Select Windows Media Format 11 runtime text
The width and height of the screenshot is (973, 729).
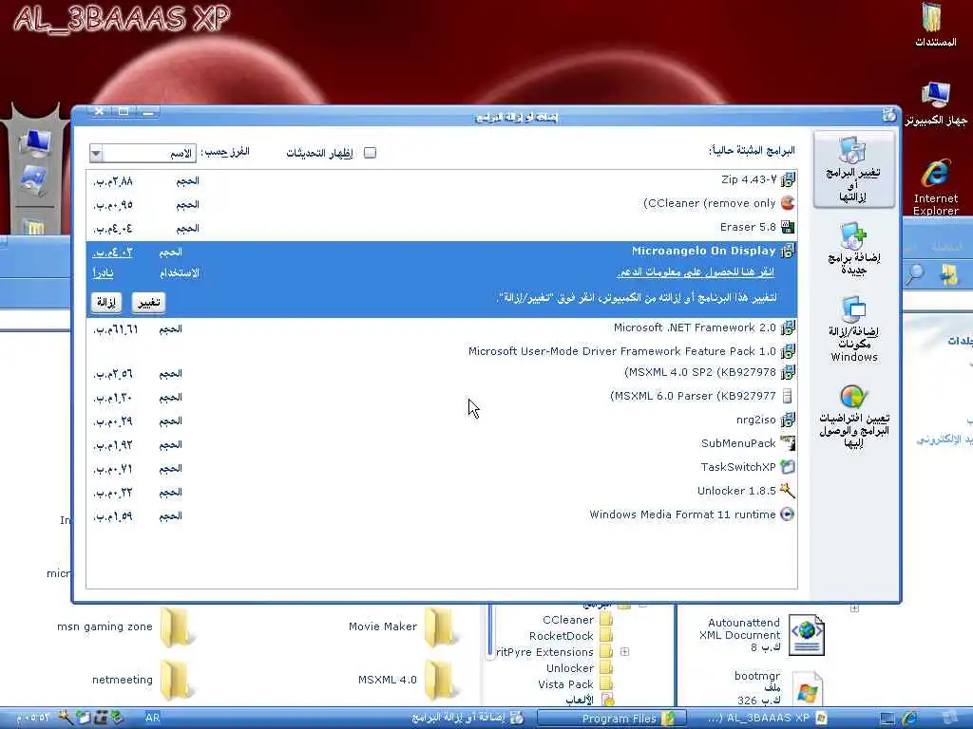pos(682,514)
